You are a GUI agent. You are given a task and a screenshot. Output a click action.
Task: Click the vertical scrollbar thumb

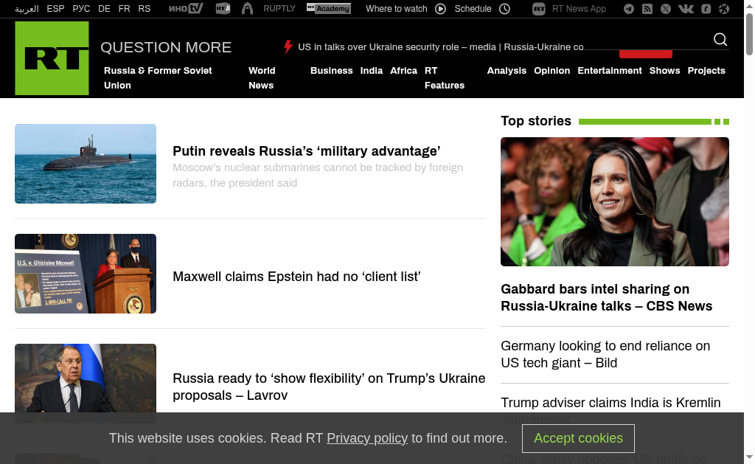[749, 34]
